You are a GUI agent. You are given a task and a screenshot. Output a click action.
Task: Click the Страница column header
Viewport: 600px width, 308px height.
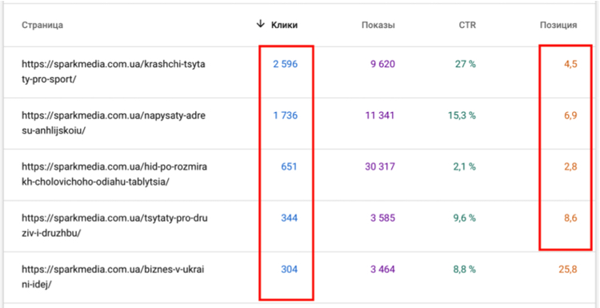42,26
